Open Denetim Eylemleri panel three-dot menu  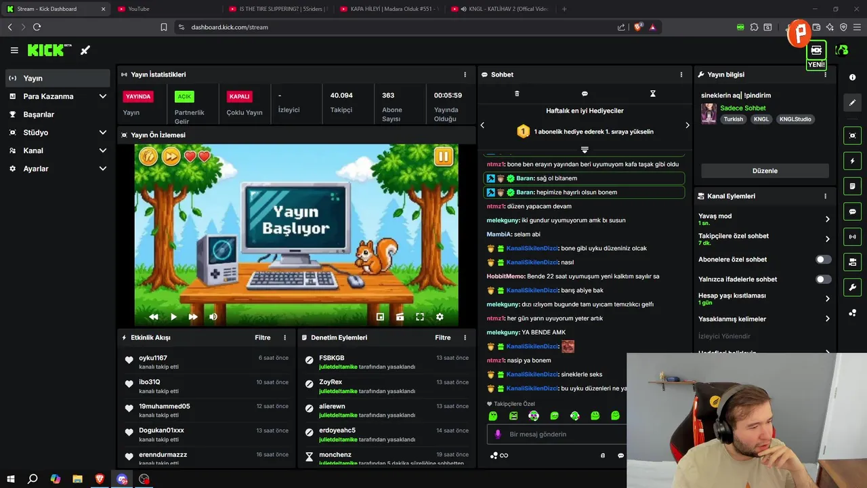tap(465, 338)
